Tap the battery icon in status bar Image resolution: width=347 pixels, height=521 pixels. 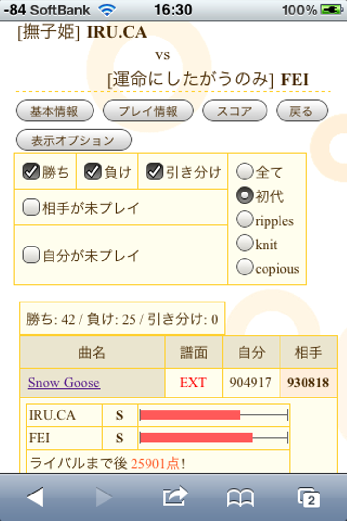point(331,10)
